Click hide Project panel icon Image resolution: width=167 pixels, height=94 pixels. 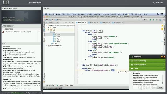click(x=73, y=23)
